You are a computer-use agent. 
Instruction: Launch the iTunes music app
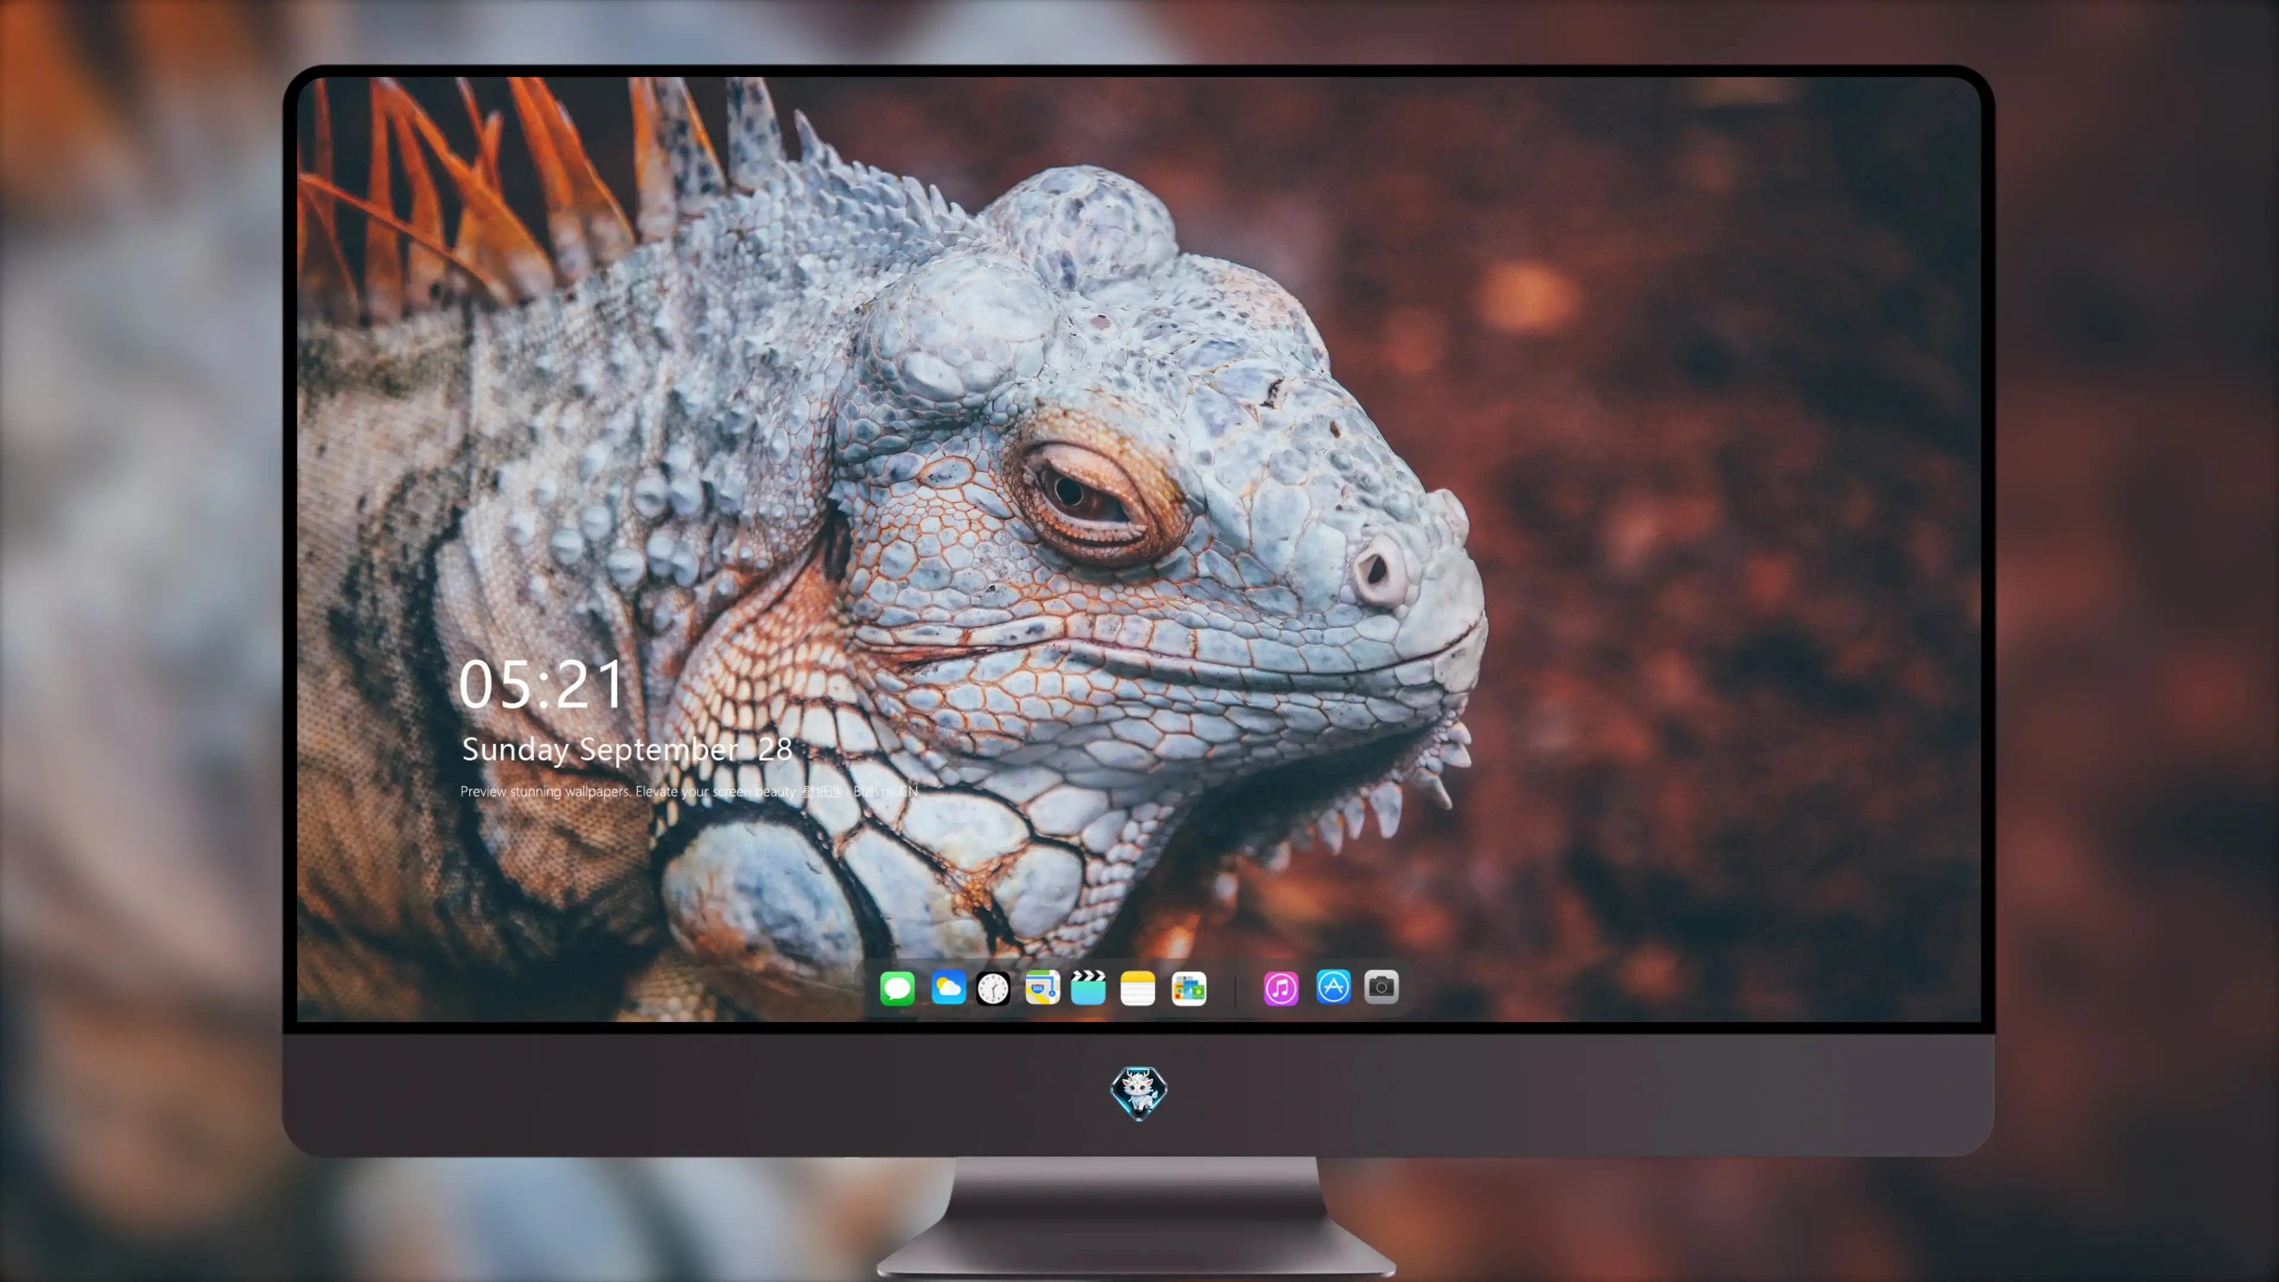click(x=1281, y=988)
